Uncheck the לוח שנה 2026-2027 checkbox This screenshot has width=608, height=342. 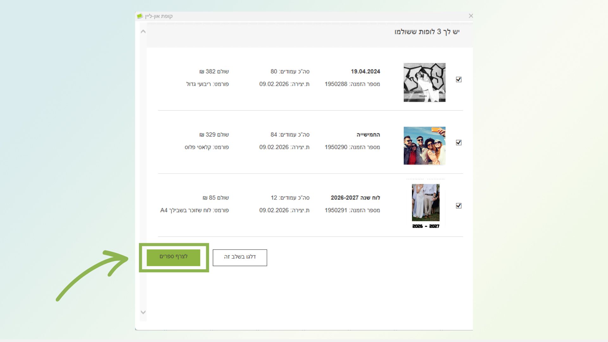tap(459, 206)
